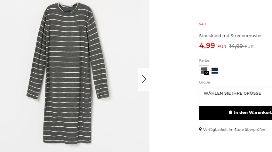
Task: Choose the dark green striped color variant
Action: point(215,70)
